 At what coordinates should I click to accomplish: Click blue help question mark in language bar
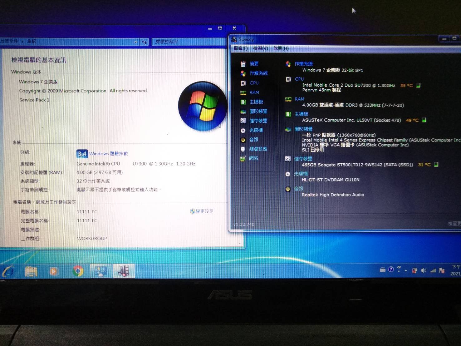point(391,269)
